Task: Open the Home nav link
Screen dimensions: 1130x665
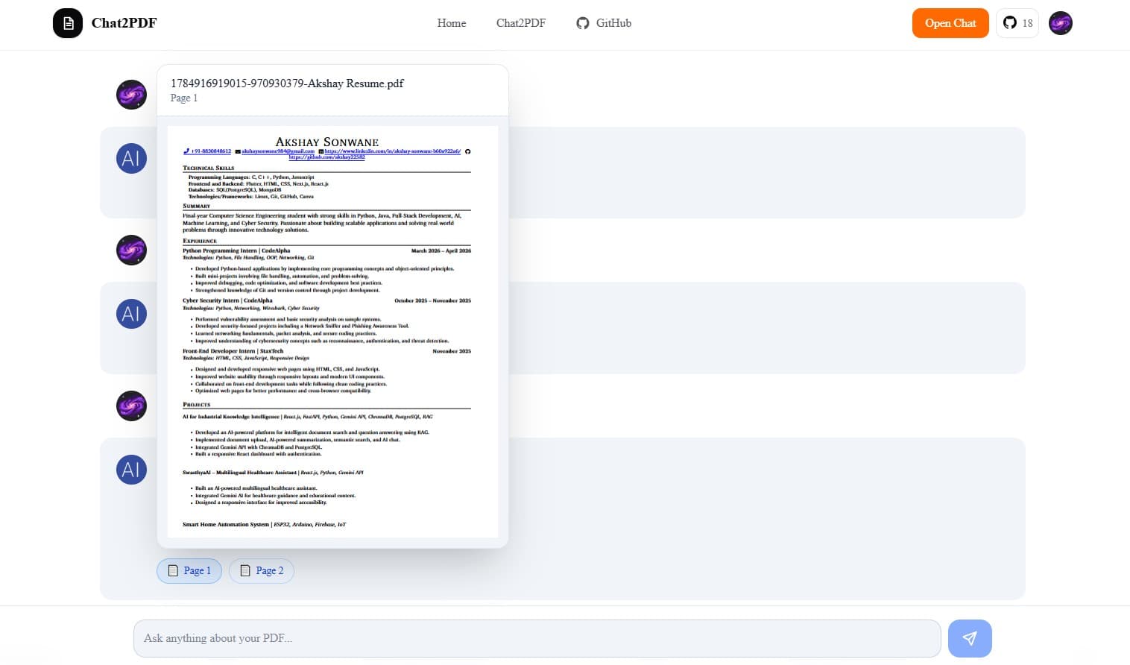Action: pos(452,23)
